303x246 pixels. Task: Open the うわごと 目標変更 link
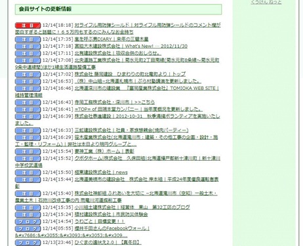[x=100, y=221]
